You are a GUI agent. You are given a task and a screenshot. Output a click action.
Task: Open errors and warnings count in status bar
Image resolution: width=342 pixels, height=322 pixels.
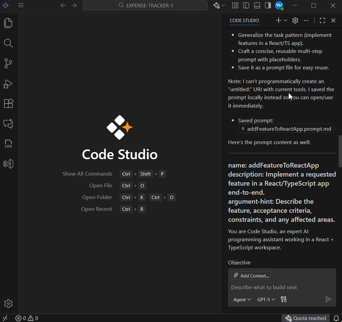(x=26, y=318)
